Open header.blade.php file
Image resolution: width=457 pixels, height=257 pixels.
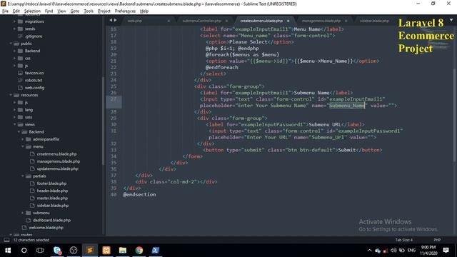[52, 191]
